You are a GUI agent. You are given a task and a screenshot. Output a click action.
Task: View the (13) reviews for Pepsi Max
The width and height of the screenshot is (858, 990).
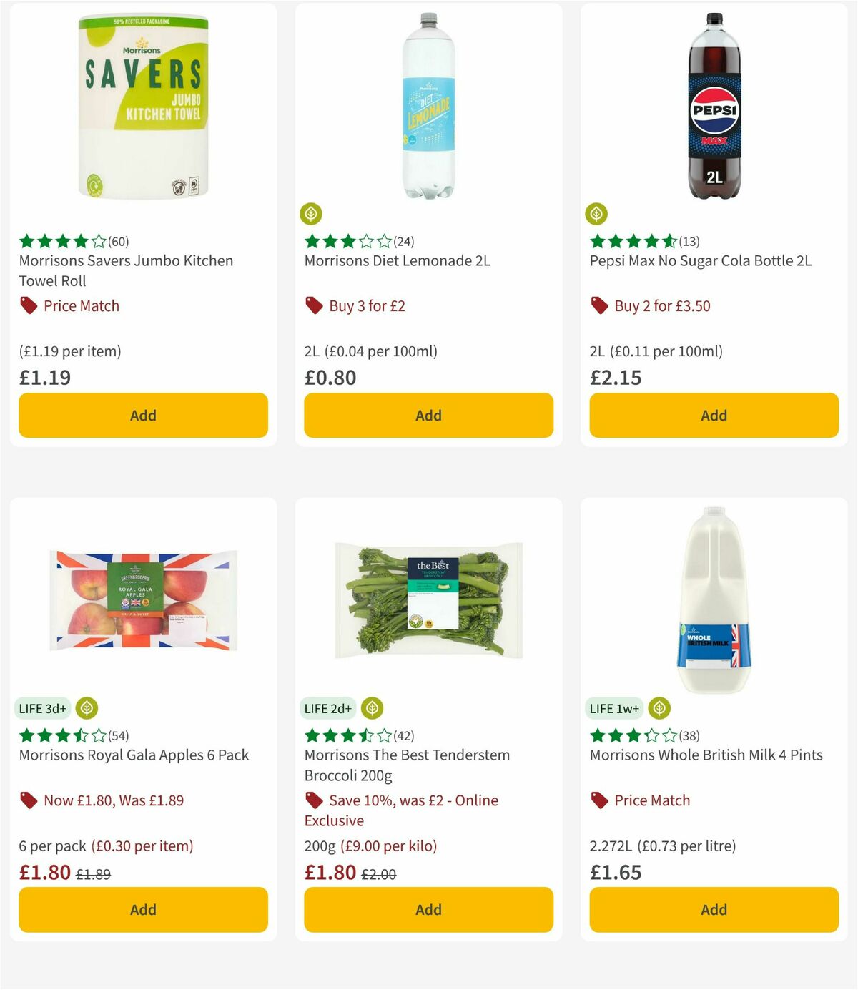pyautogui.click(x=689, y=242)
